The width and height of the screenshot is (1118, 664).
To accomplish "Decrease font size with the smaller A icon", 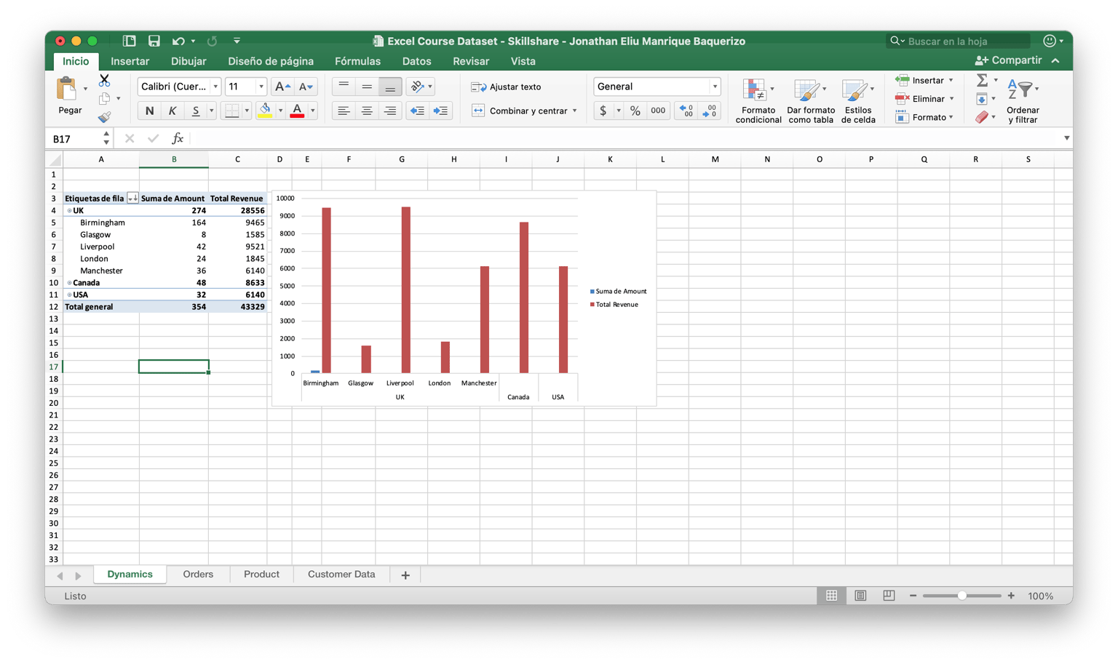I will (x=306, y=87).
